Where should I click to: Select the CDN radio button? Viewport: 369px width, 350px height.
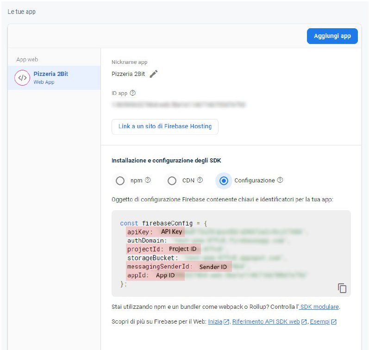[172, 181]
